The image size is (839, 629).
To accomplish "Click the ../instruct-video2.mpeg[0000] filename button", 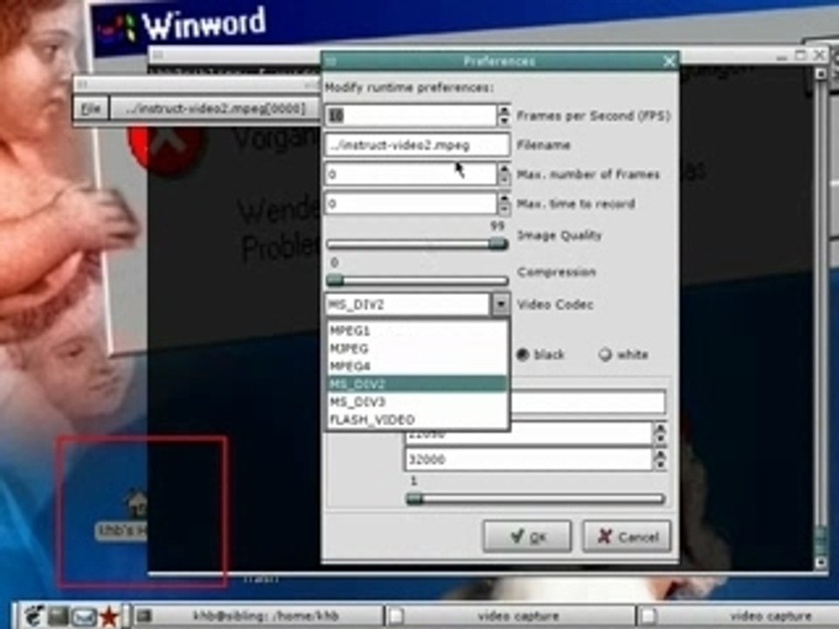I will [x=215, y=108].
